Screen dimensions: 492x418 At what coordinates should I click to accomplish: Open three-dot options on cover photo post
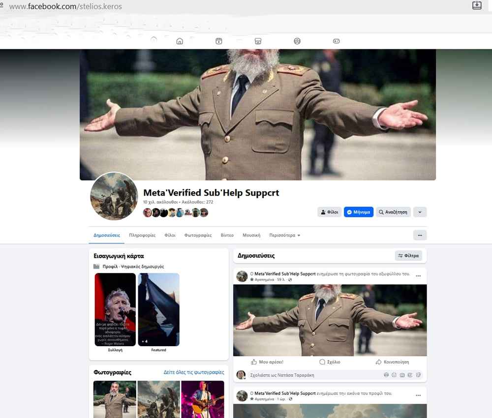click(418, 276)
